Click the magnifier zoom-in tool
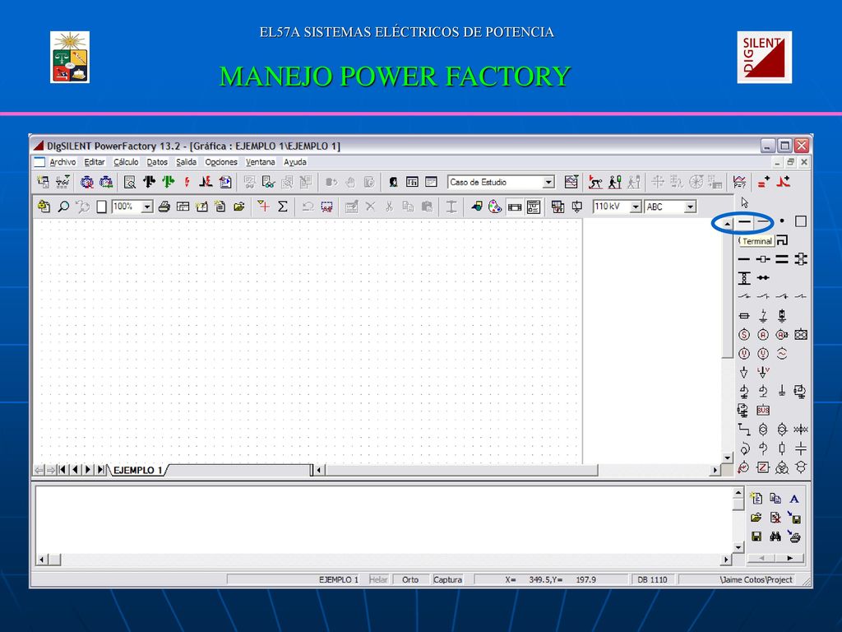 coord(63,207)
